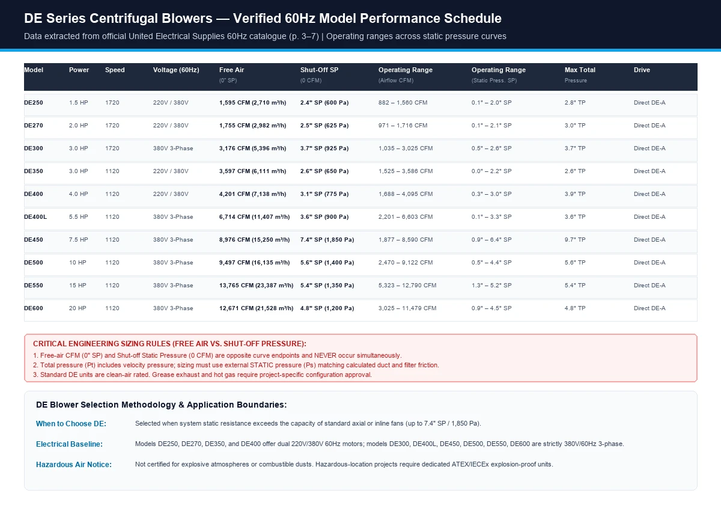The width and height of the screenshot is (721, 511).
Task: Click max total pressure 9.7" TP
Action: pos(575,240)
